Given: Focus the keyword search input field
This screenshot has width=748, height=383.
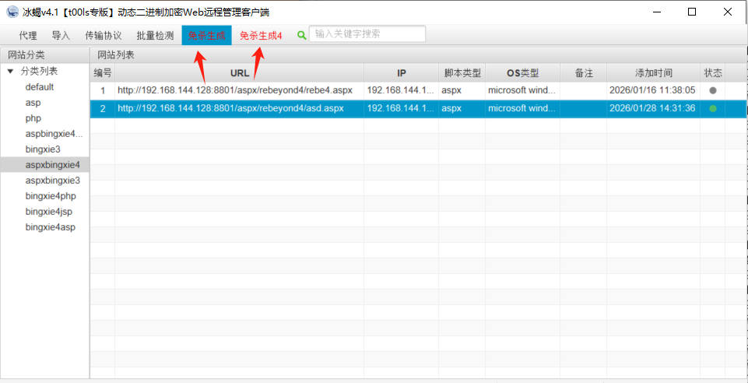Looking at the screenshot, I should pos(367,34).
